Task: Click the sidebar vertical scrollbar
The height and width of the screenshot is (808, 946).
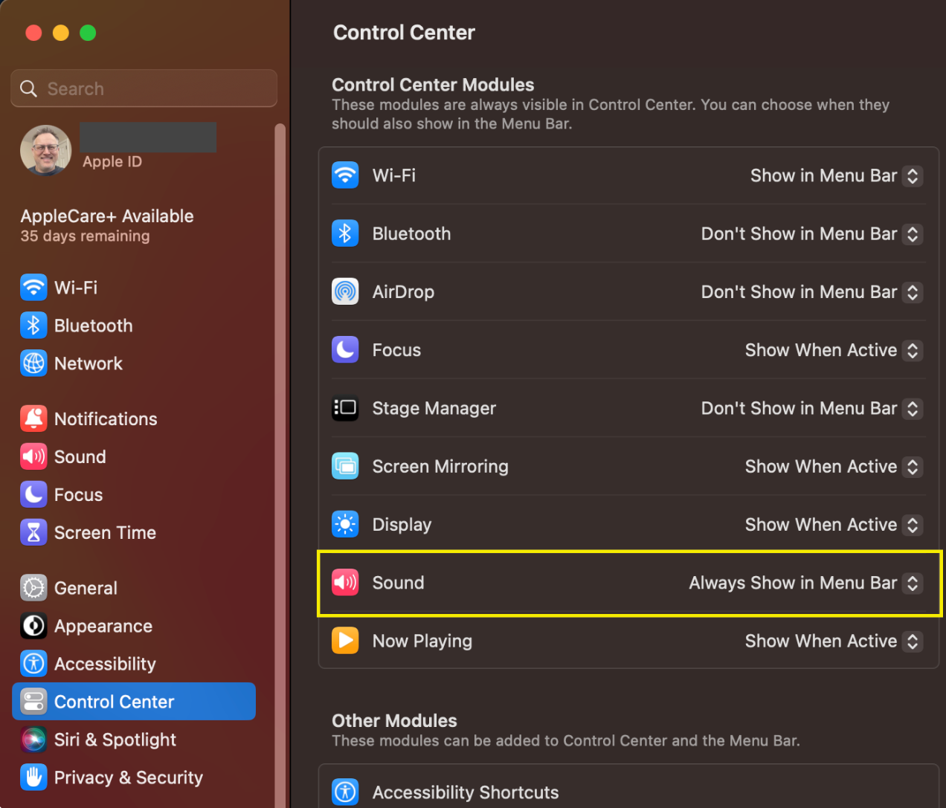Action: point(280,465)
